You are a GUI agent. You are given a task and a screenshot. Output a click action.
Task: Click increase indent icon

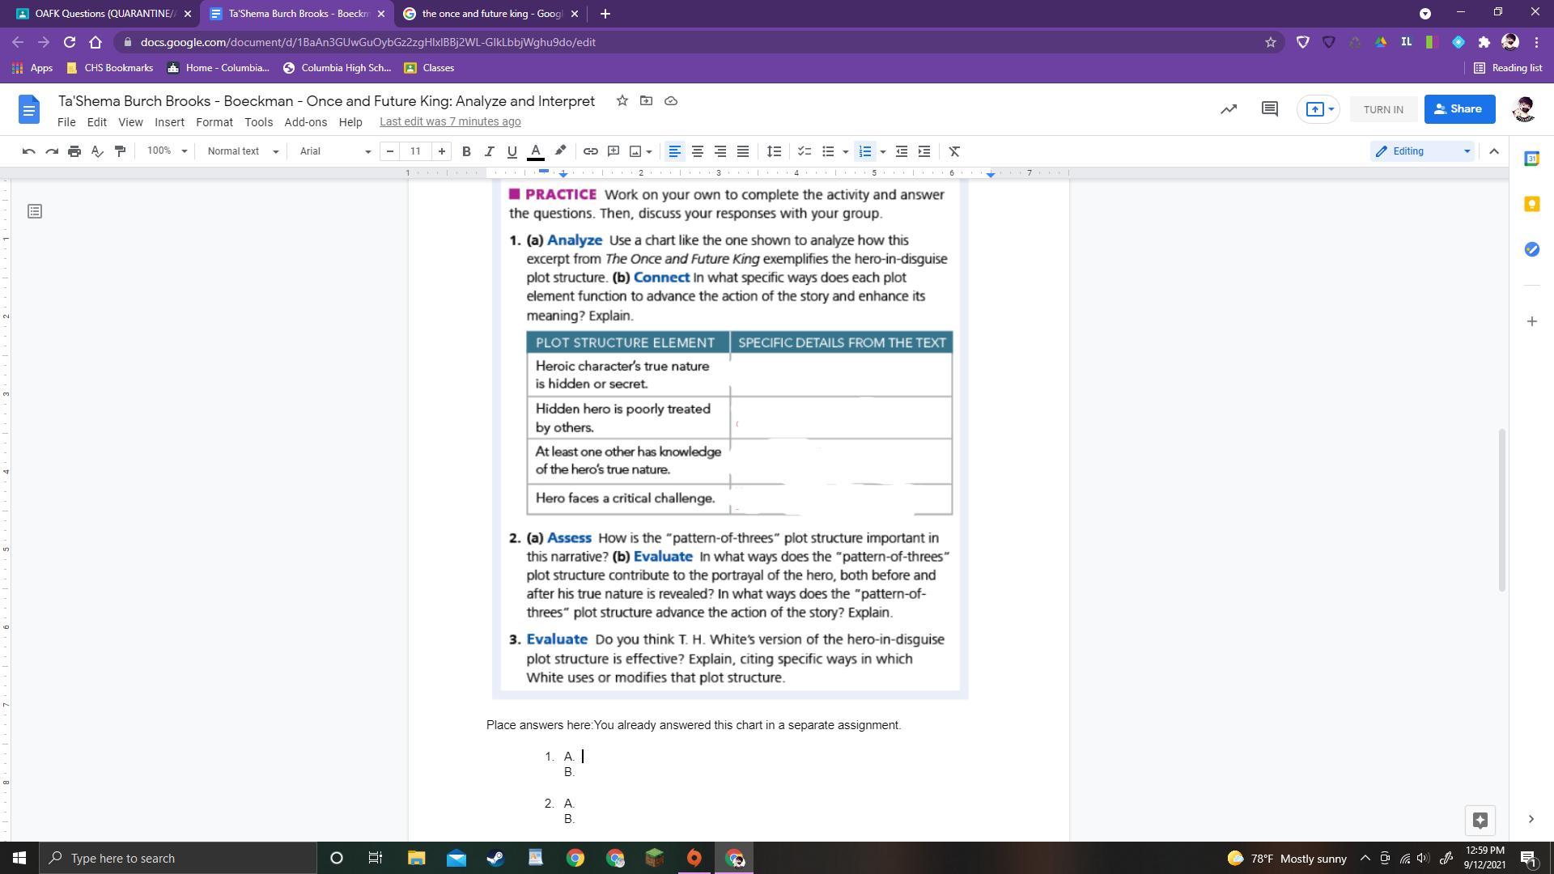tap(924, 151)
